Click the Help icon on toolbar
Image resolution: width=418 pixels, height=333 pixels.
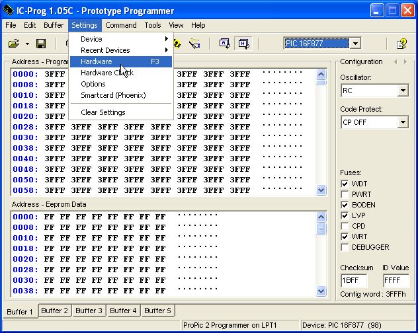401,44
